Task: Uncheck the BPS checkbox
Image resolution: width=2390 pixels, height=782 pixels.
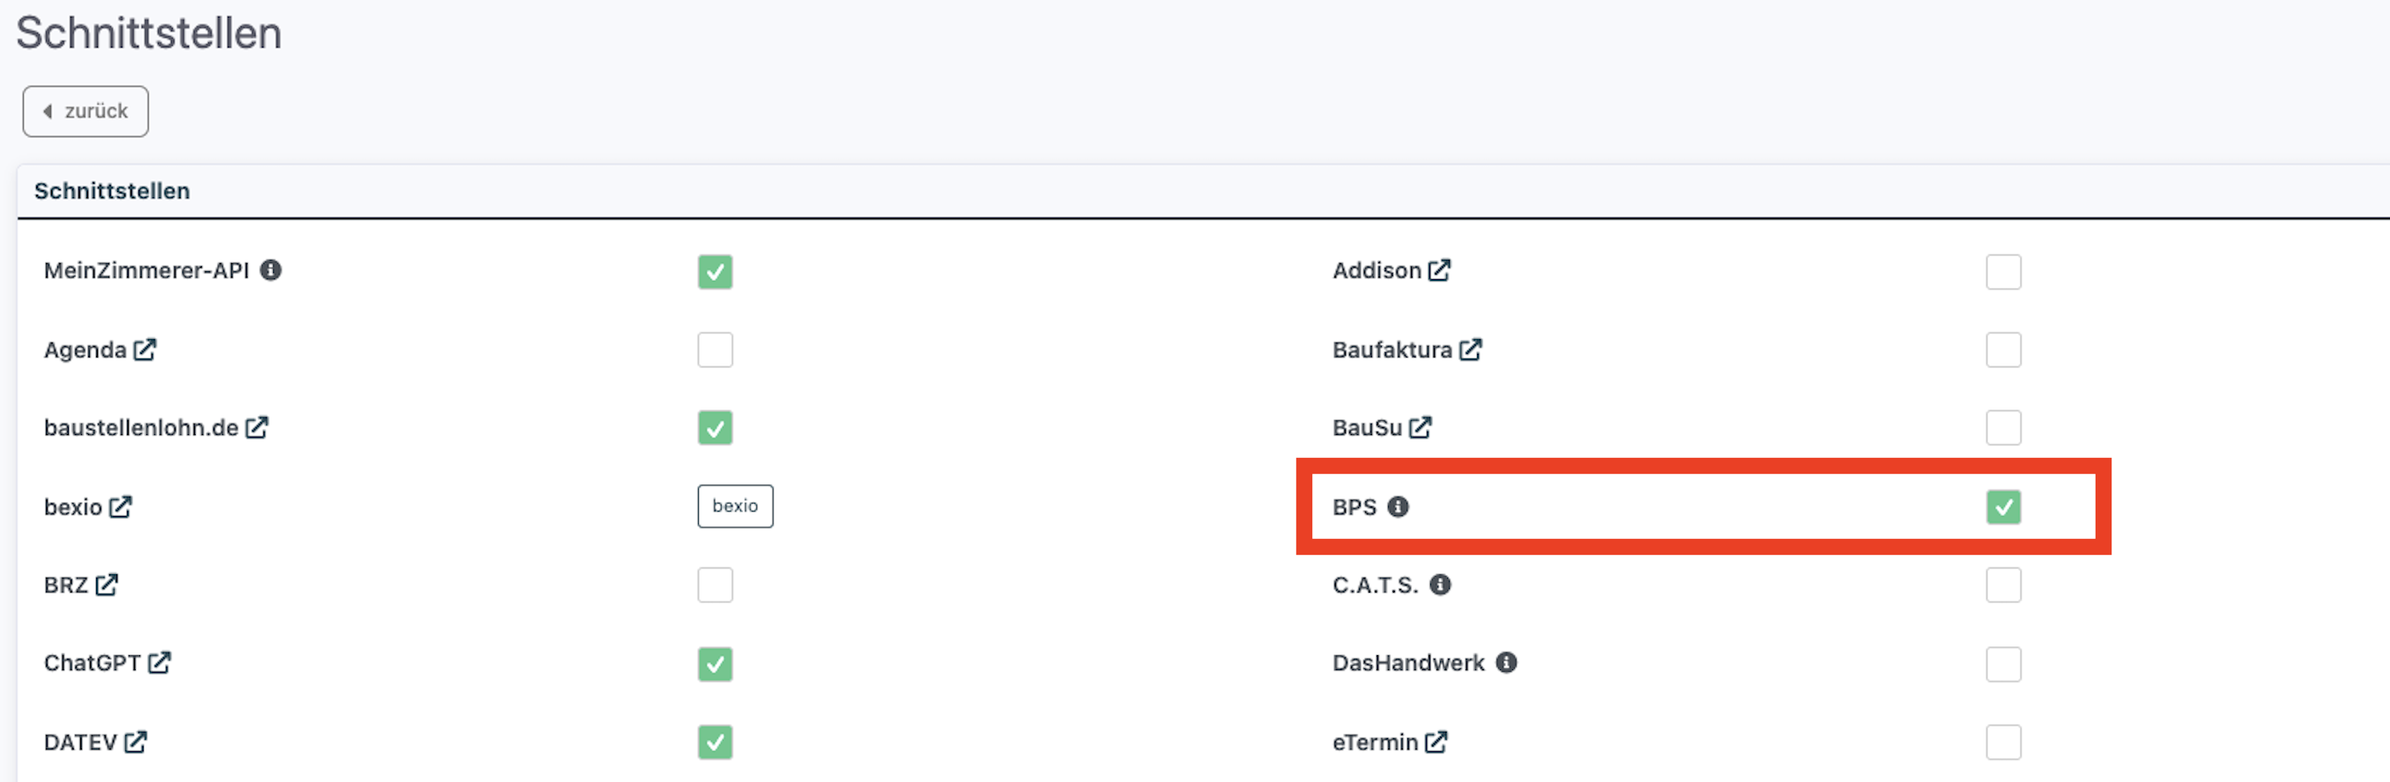Action: tap(2003, 507)
